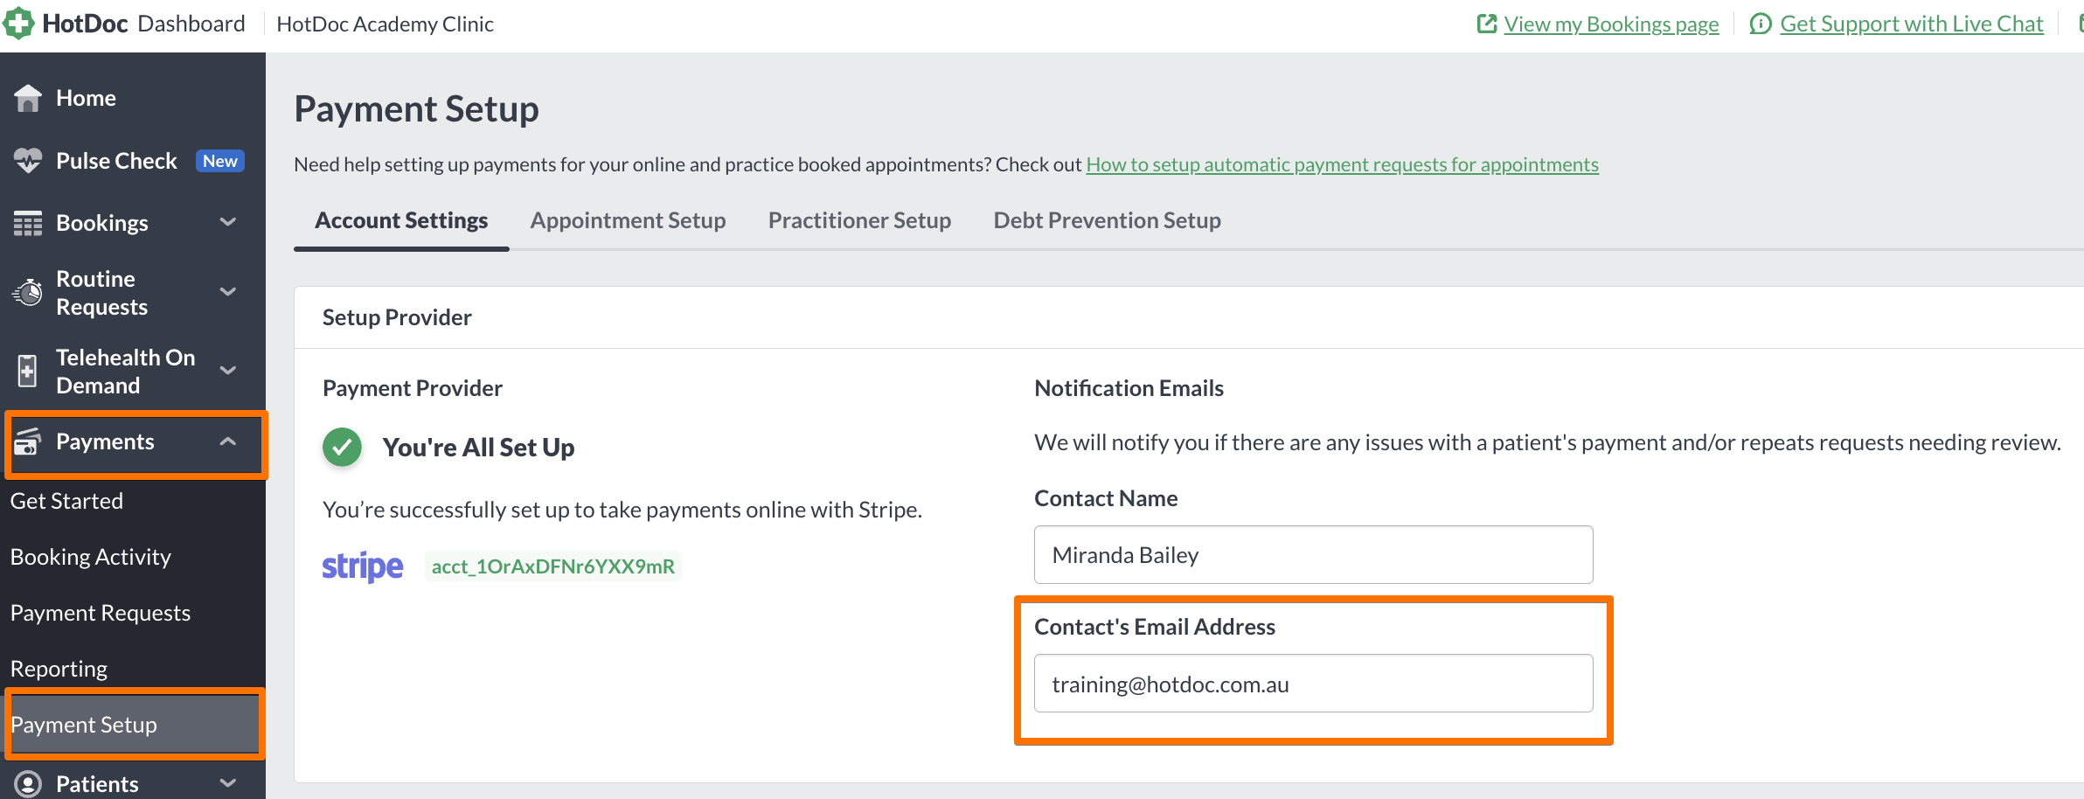The height and width of the screenshot is (799, 2084).
Task: Open Get Started in Payments menu
Action: coord(66,501)
